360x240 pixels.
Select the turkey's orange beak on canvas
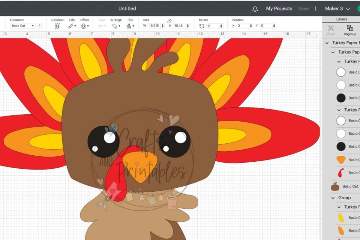140,167
